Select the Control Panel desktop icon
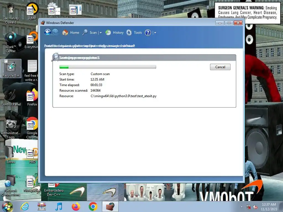 point(11,97)
